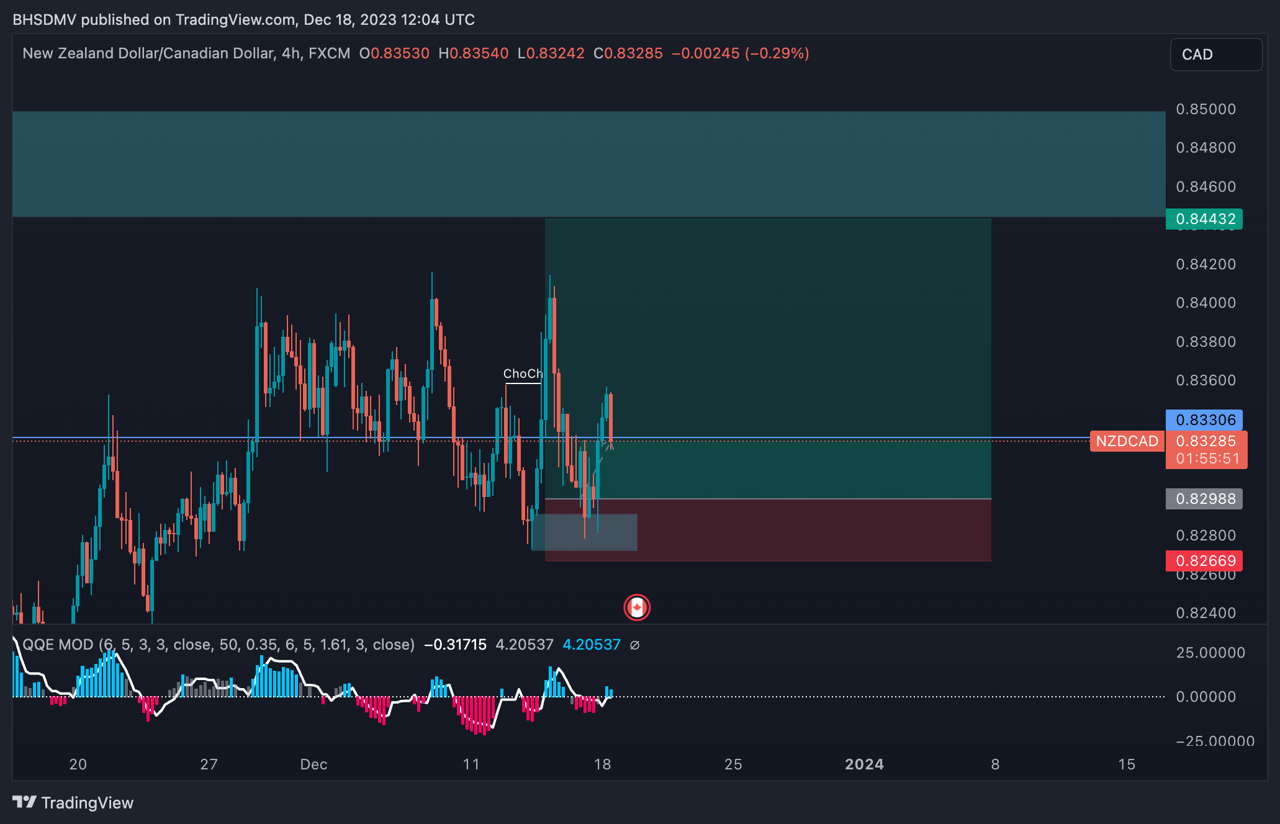
Task: Click the New Zealand Dollar/Canadian Dollar chart title
Action: 186,53
